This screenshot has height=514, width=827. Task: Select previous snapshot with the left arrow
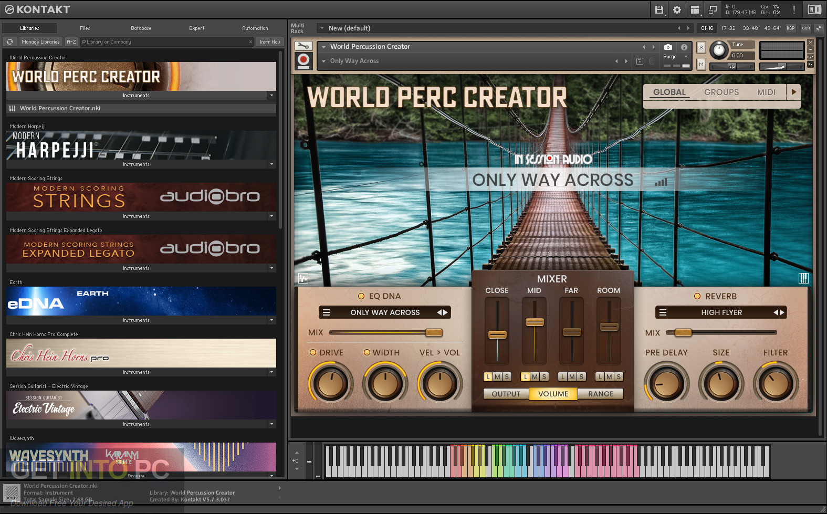point(616,61)
